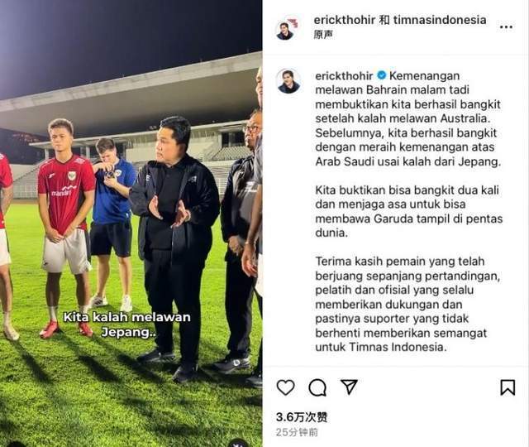This screenshot has width=529, height=447.
Task: Open the caption author's avatar
Action: pos(288,81)
